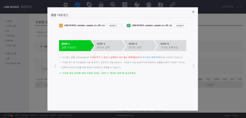Show next step with right chevron arrow

(193, 66)
